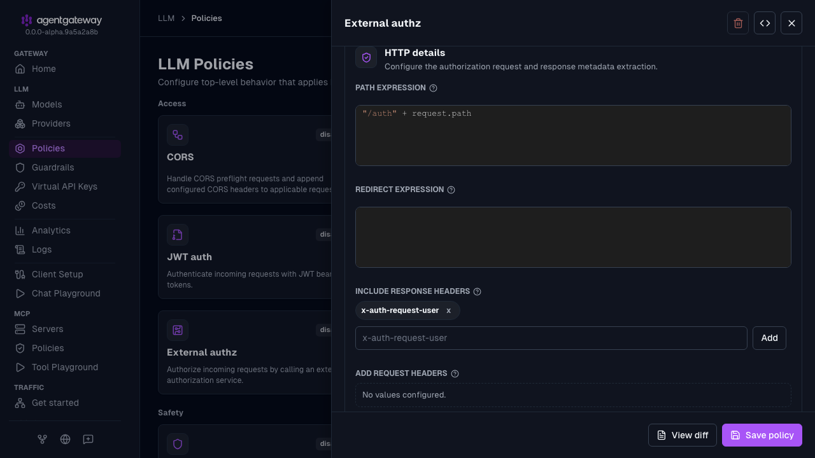Select LLM Policies in the sidebar

coord(65,148)
